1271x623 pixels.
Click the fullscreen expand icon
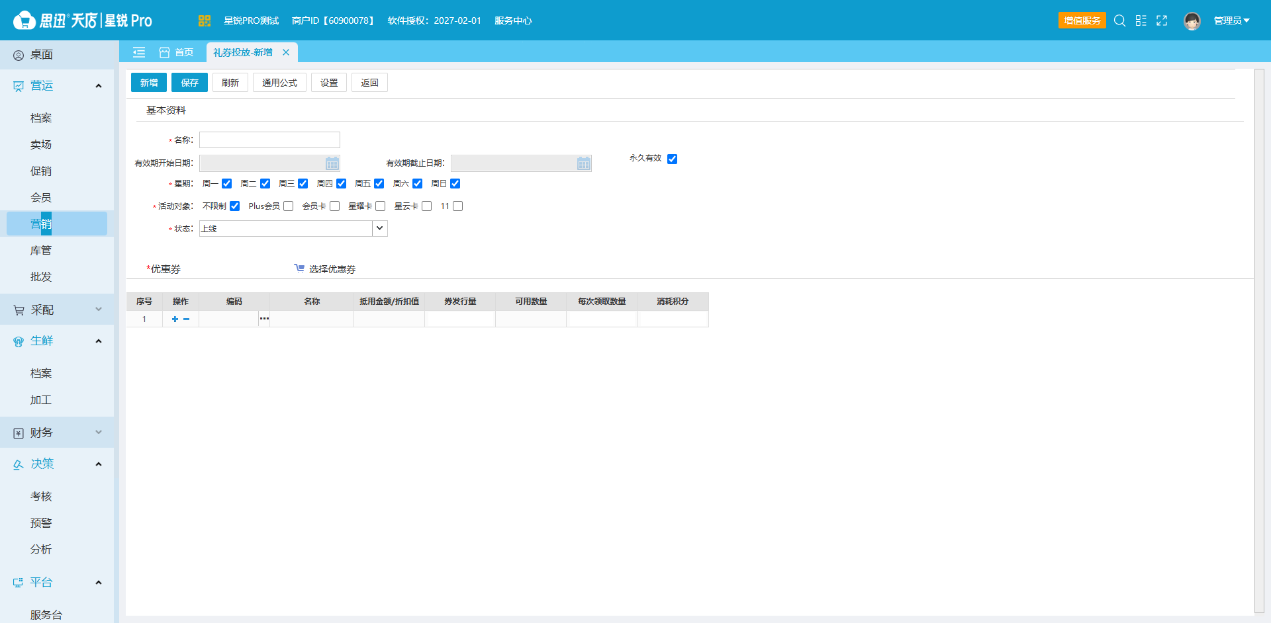(x=1162, y=21)
